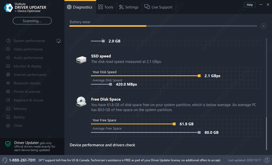Click the Battery clipboard icon
Viewport: 272px width, 165px height.
click(8, 117)
